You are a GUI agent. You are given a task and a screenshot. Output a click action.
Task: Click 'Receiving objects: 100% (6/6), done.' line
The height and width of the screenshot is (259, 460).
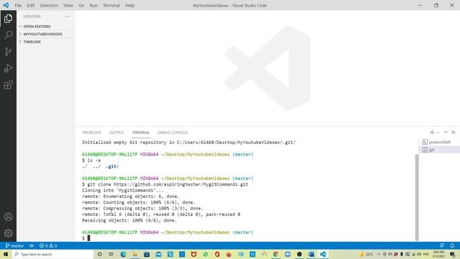(129, 220)
